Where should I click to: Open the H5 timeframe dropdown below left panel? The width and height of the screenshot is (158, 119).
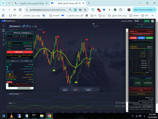(x=11, y=91)
